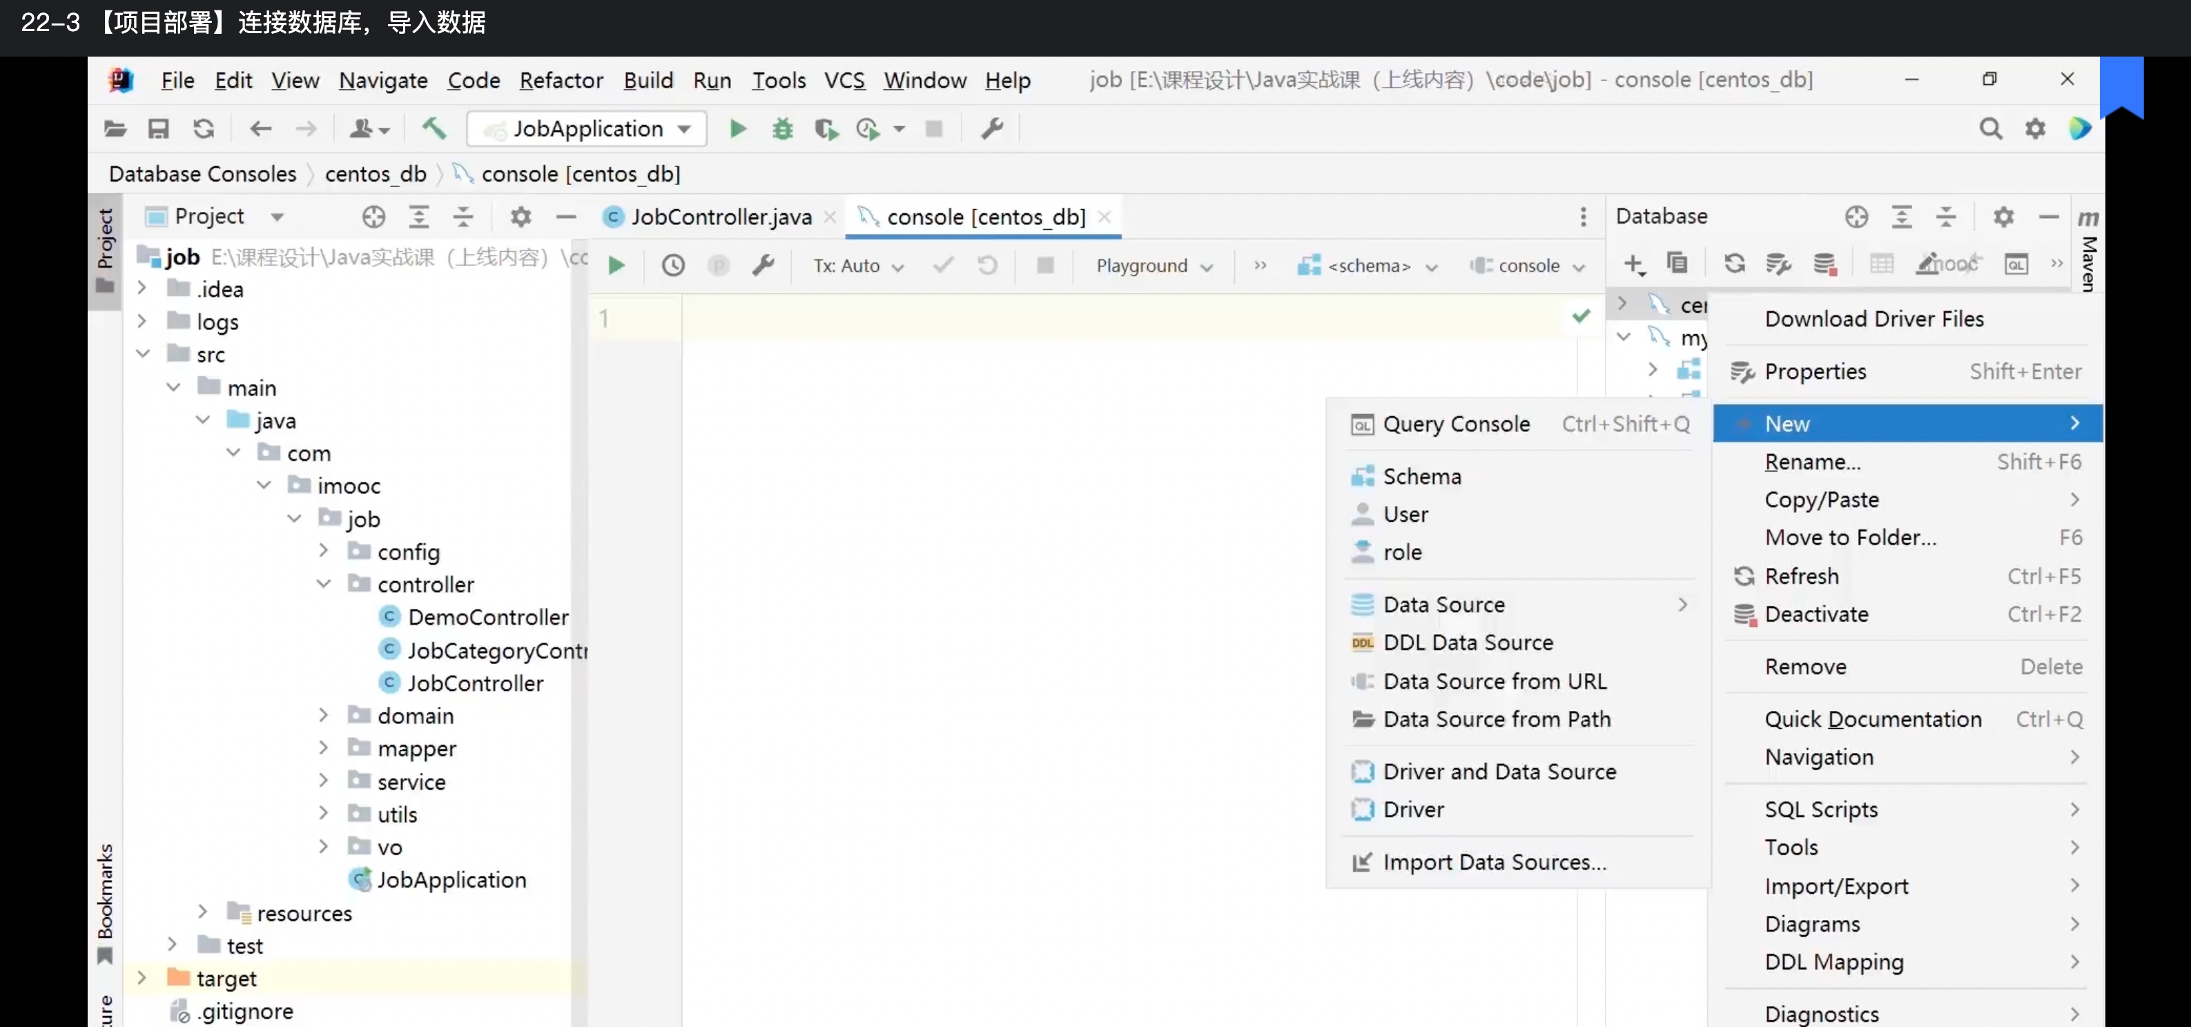The width and height of the screenshot is (2191, 1027).
Task: Open Playground mode dropdown
Action: tap(1154, 266)
